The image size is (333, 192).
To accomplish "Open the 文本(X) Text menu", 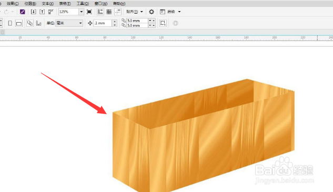I will pos(47,4).
